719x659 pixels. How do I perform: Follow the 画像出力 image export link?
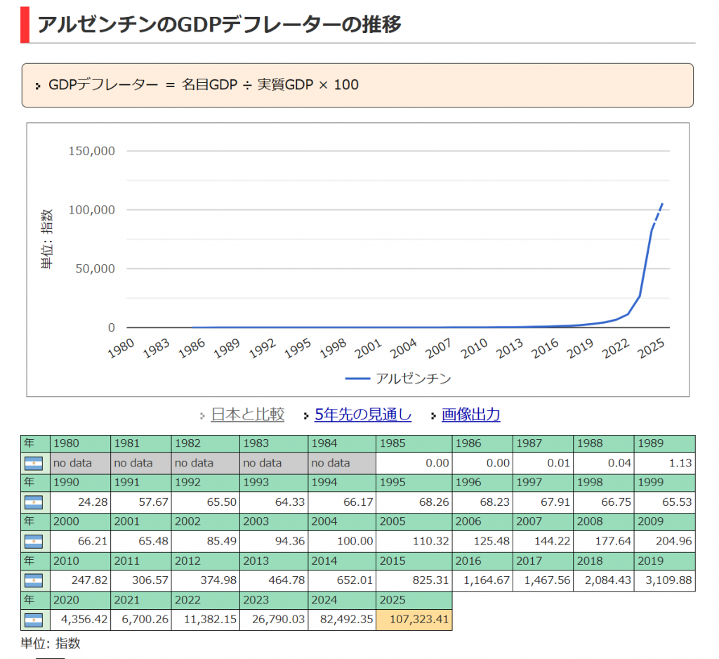tap(470, 415)
